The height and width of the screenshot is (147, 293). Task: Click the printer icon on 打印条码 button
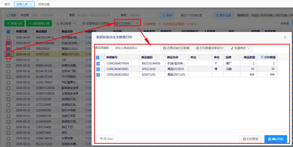(117, 24)
